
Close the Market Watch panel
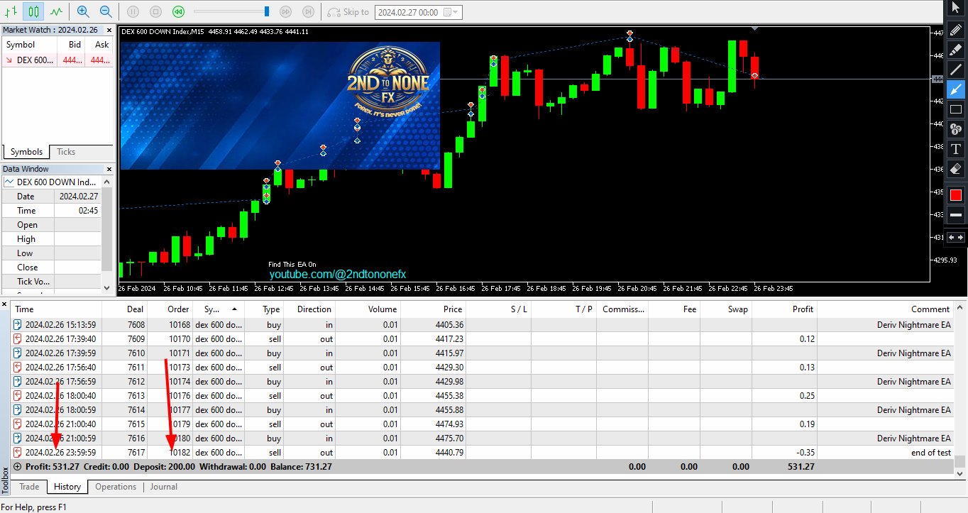point(109,30)
